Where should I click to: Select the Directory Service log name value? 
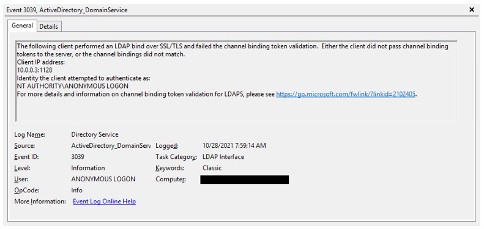pyautogui.click(x=95, y=134)
